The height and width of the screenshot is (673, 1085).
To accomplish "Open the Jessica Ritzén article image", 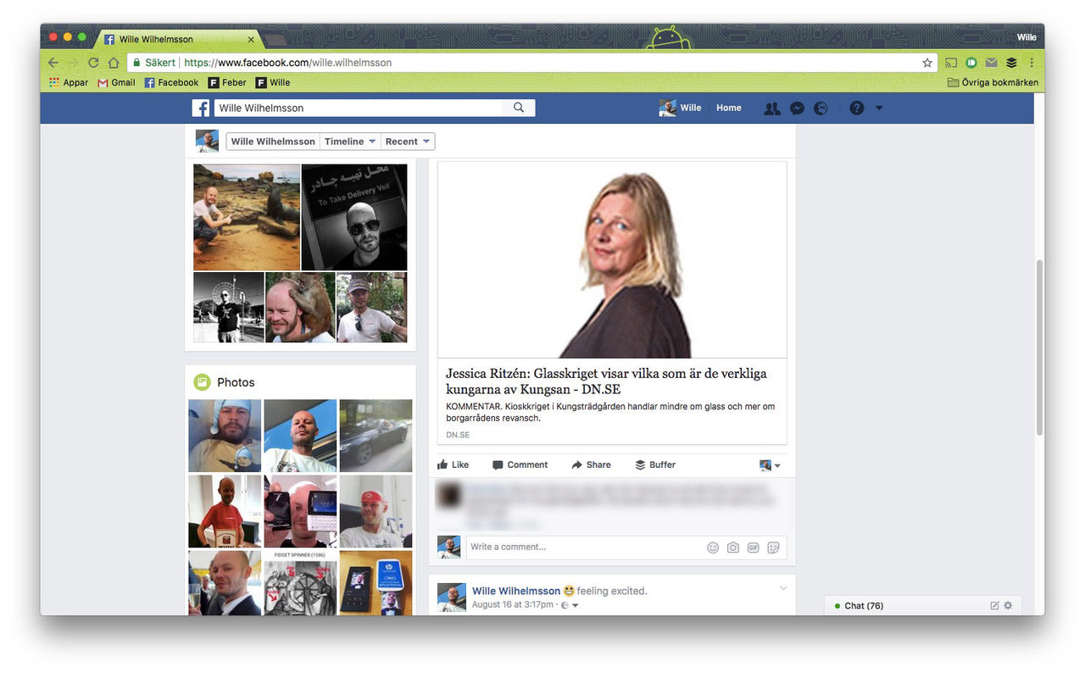I will click(612, 260).
